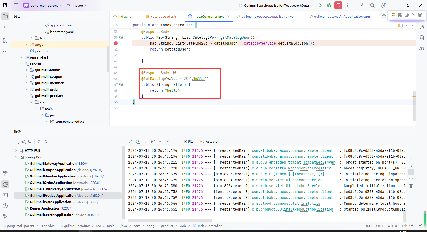Toggle scroll to end of console
Image resolution: width=427 pixels, height=232 pixels.
(x=411, y=172)
